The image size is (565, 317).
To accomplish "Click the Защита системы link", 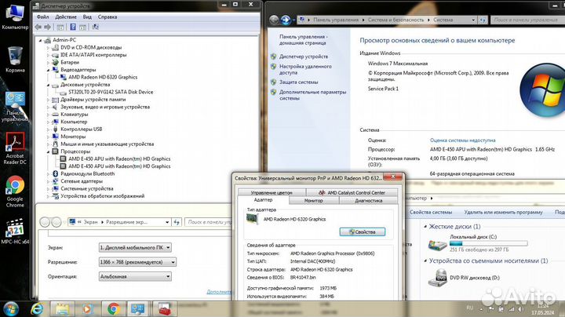I will tap(299, 82).
